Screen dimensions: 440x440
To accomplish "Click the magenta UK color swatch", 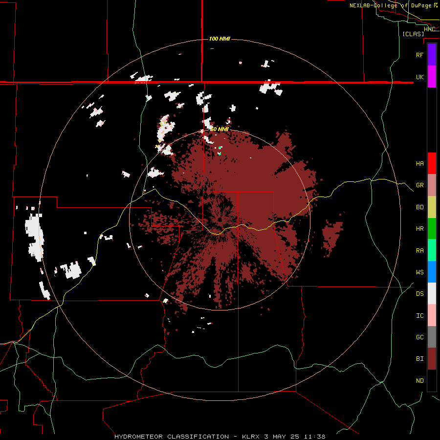I will (x=432, y=77).
